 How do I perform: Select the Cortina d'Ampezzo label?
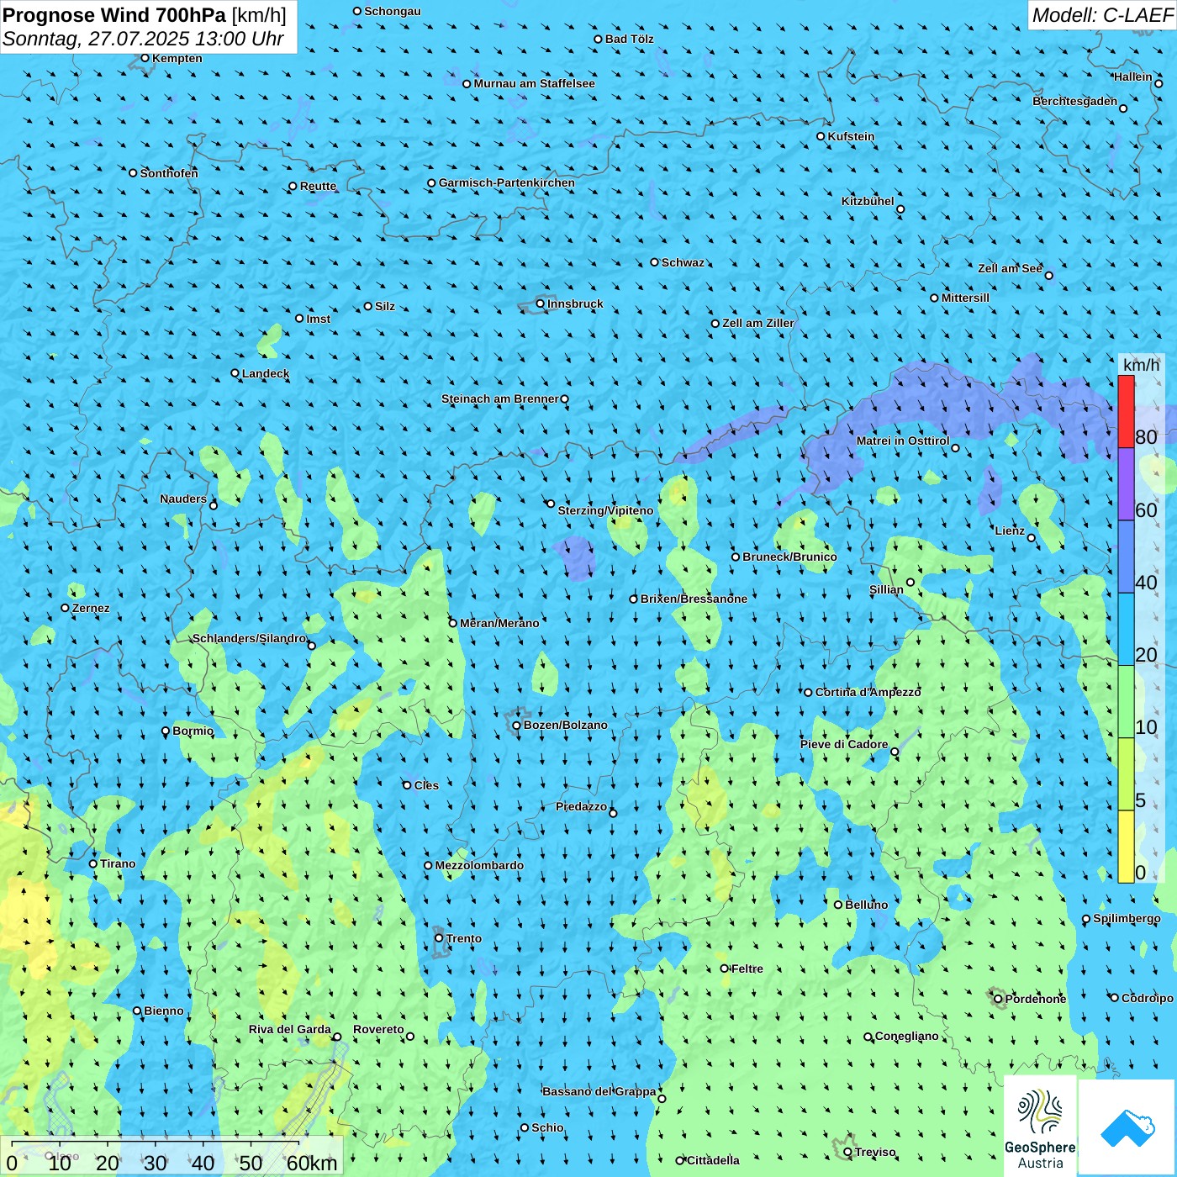point(868,692)
